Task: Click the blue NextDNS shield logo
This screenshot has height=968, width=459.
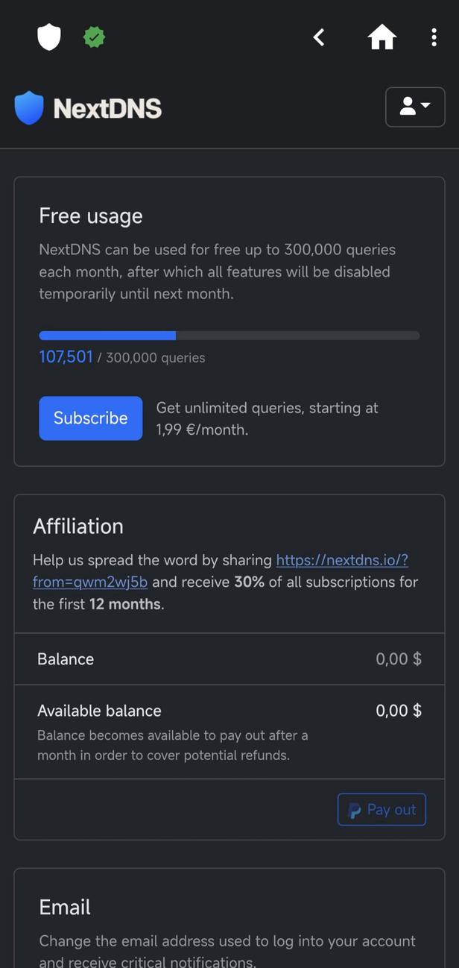Action: click(x=29, y=108)
